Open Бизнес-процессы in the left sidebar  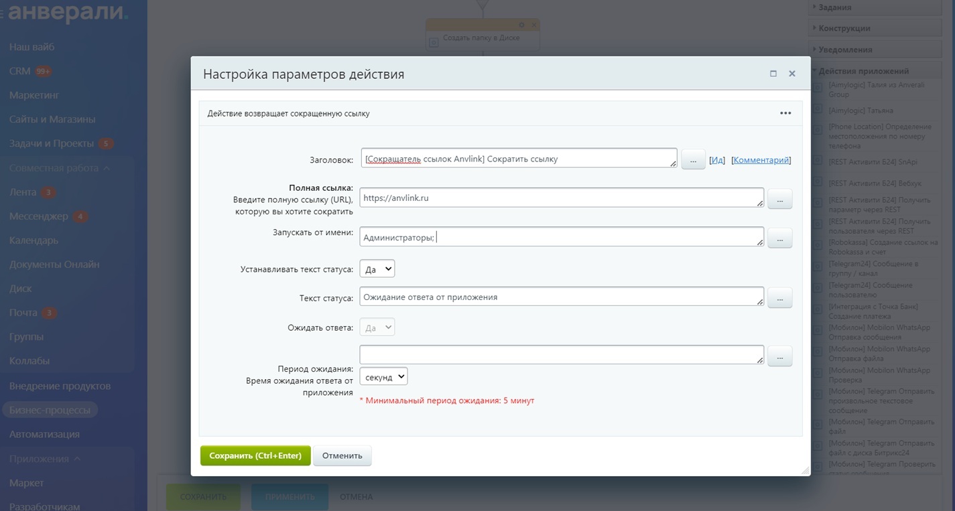point(50,410)
